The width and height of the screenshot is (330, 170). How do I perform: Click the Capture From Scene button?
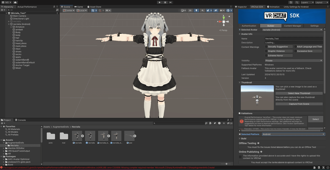coord(299,104)
